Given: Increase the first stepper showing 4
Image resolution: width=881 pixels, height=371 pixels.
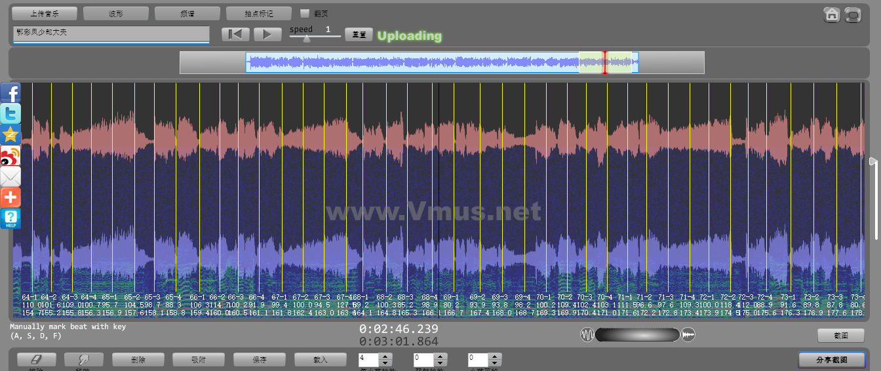Looking at the screenshot, I should (x=385, y=356).
